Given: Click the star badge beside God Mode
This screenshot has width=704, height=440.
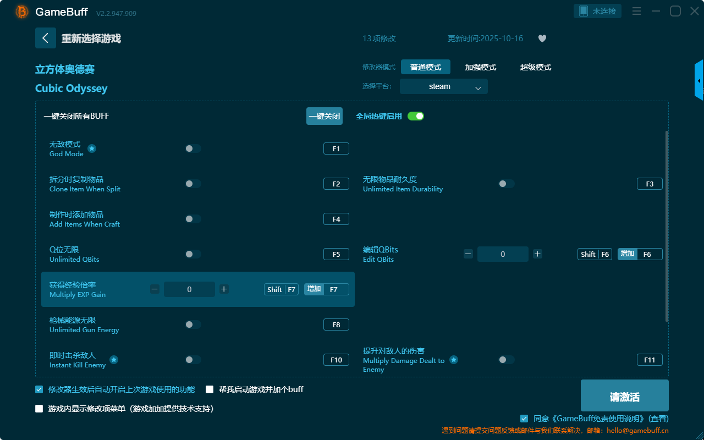Looking at the screenshot, I should tap(92, 148).
